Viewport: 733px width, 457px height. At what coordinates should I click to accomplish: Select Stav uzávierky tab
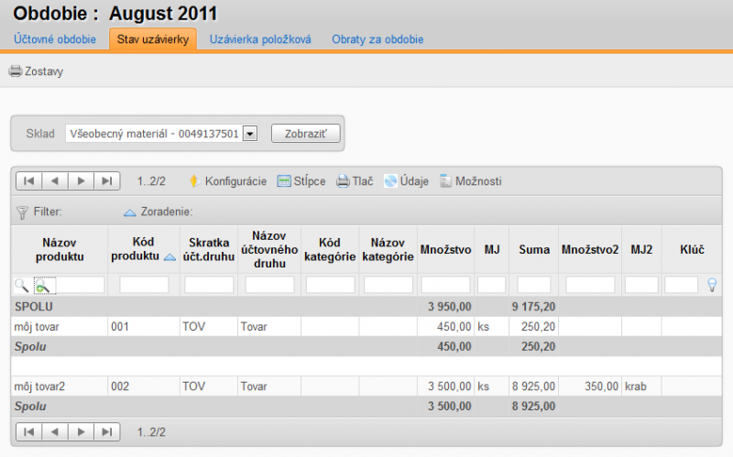[x=153, y=39]
